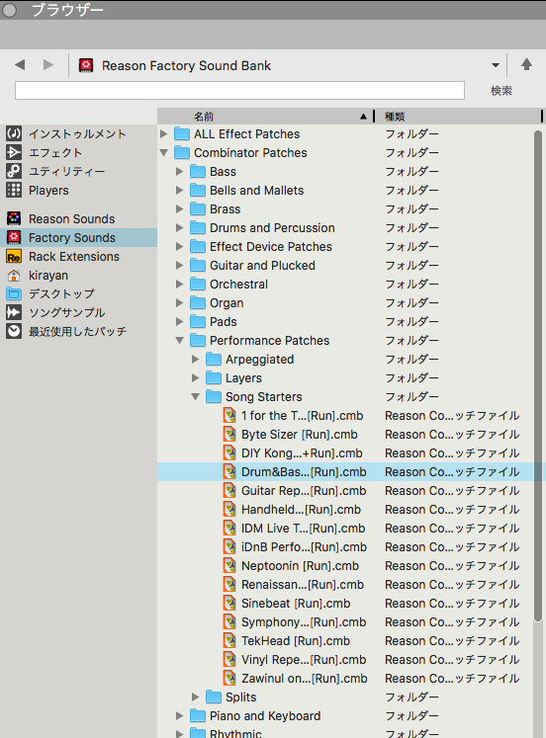
Task: Open the location dropdown next to Reason Factory Sound Bank
Action: click(496, 65)
